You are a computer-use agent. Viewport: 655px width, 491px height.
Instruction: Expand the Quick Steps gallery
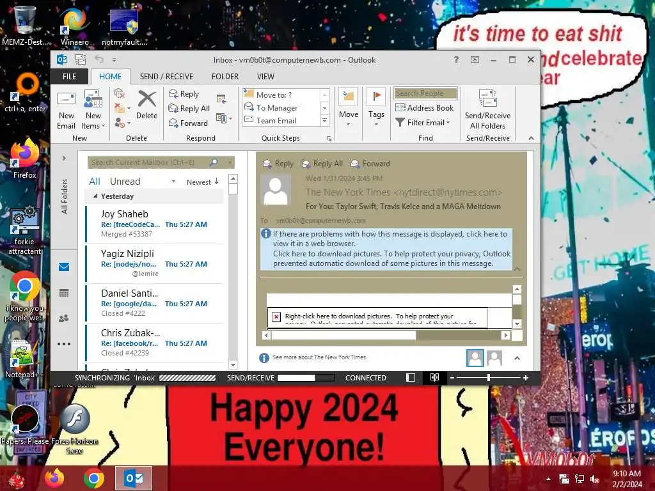tap(324, 121)
